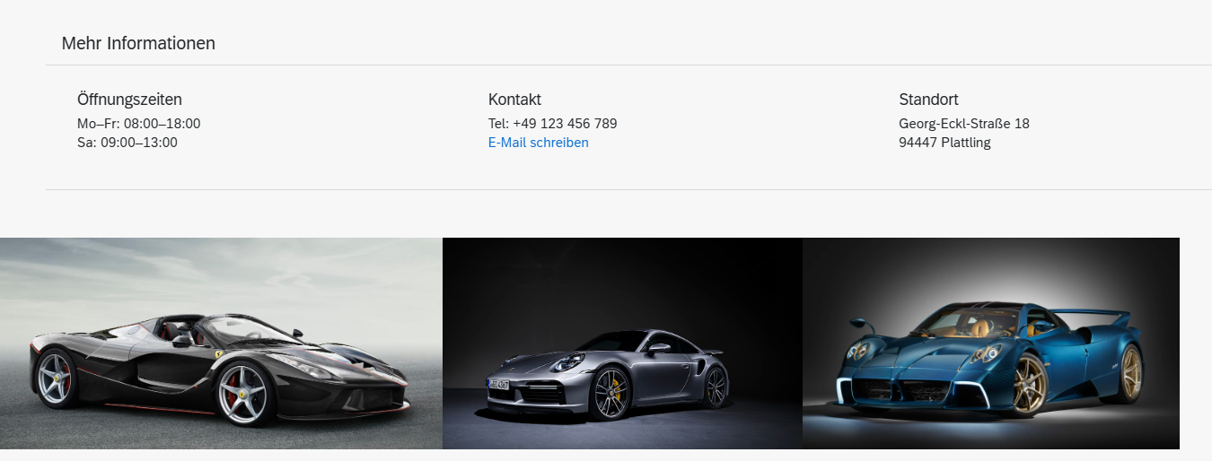
Task: Click the Ferrari's front wheel with red caliper
Action: pos(243,394)
